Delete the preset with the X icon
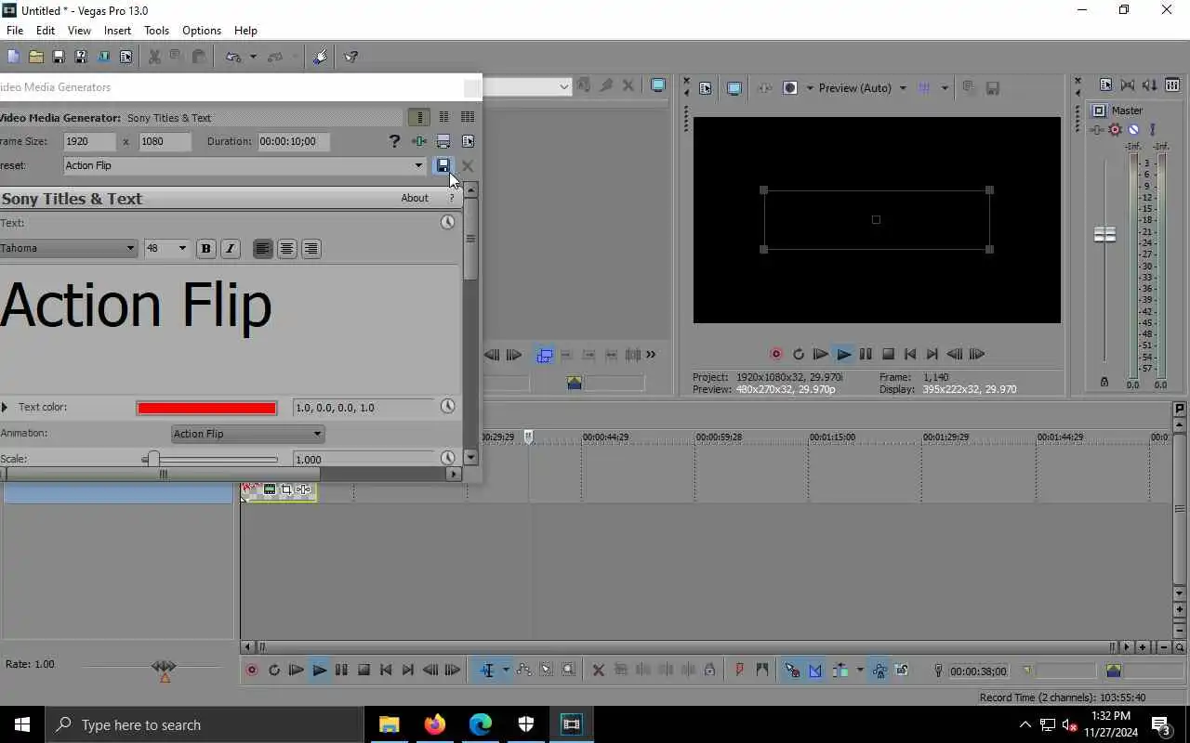Screen dimensions: 1190x743 tap(468, 165)
